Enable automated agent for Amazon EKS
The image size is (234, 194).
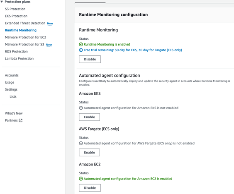[89, 117]
